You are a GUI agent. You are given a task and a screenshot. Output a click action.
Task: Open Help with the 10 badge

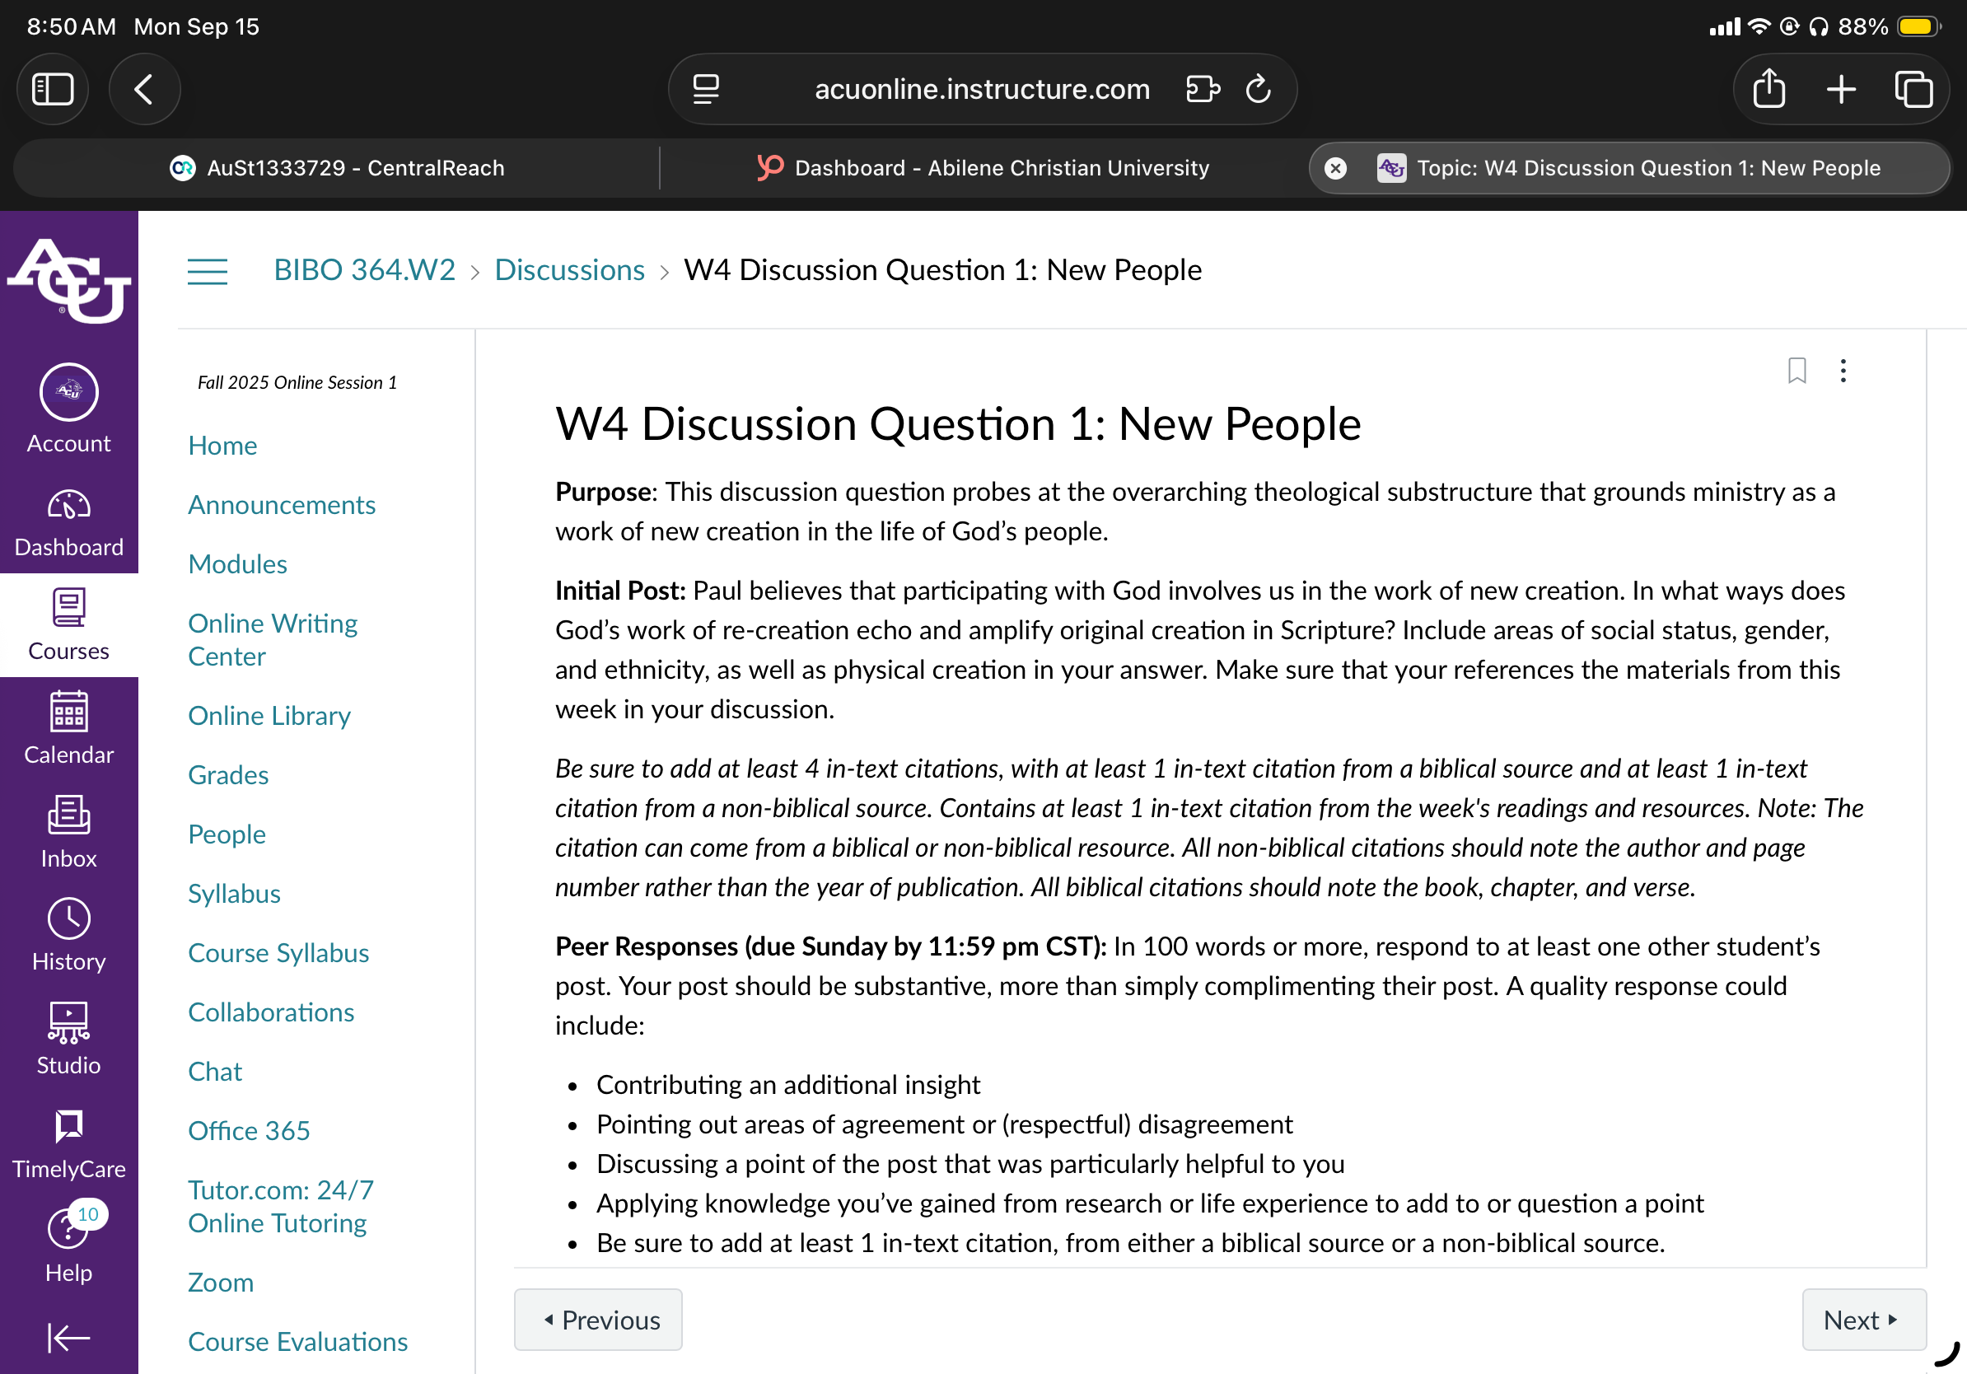pyautogui.click(x=68, y=1245)
